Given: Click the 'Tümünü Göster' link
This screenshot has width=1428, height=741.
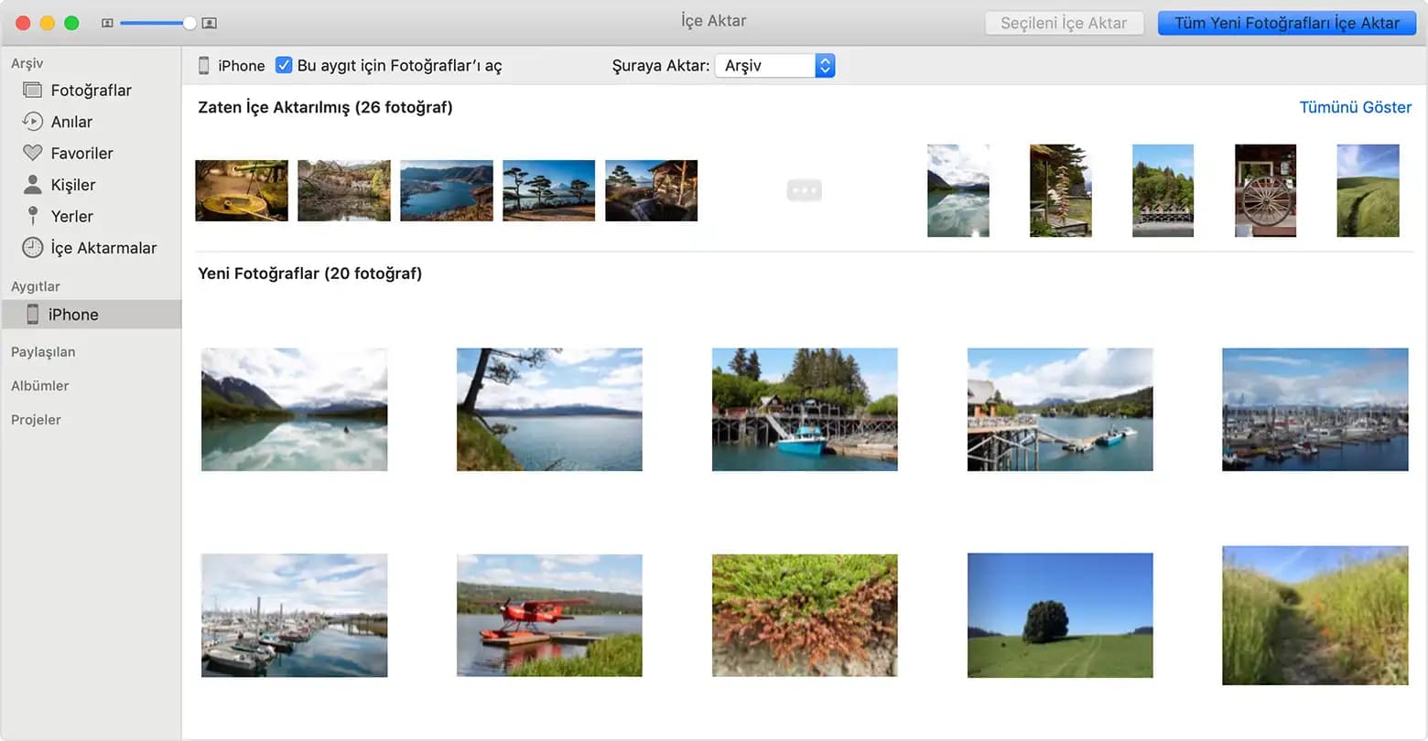Looking at the screenshot, I should click(1355, 107).
